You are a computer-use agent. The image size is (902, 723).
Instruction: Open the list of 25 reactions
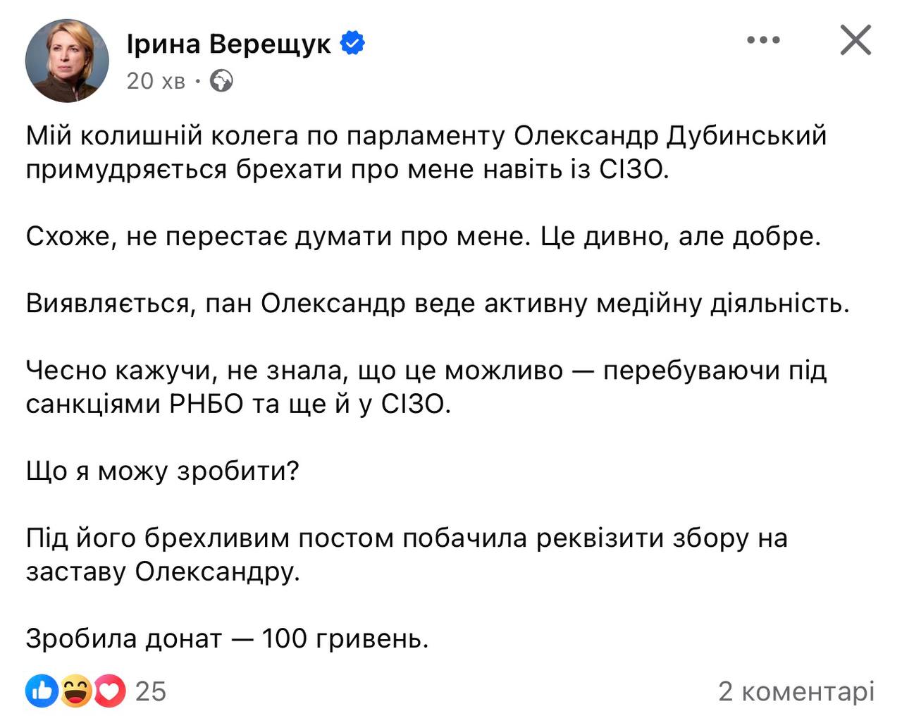tap(150, 691)
